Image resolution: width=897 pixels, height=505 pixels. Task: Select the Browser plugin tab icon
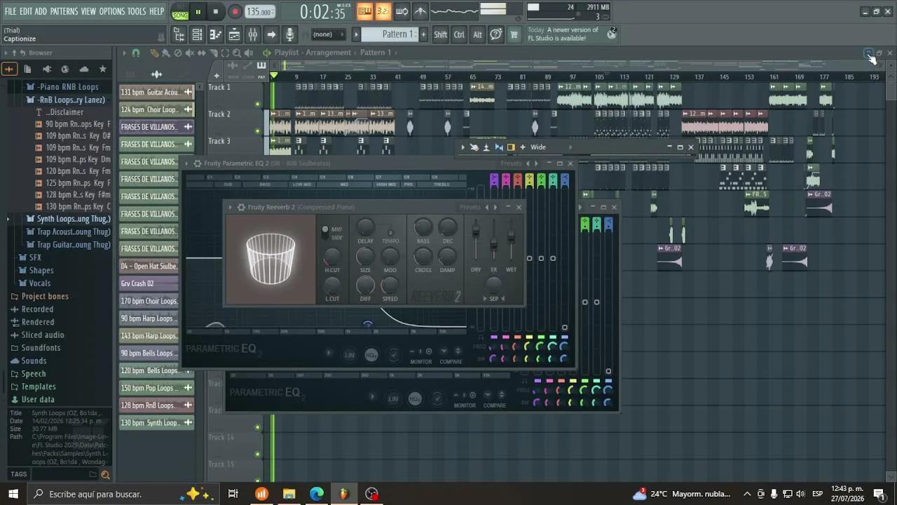pos(46,69)
